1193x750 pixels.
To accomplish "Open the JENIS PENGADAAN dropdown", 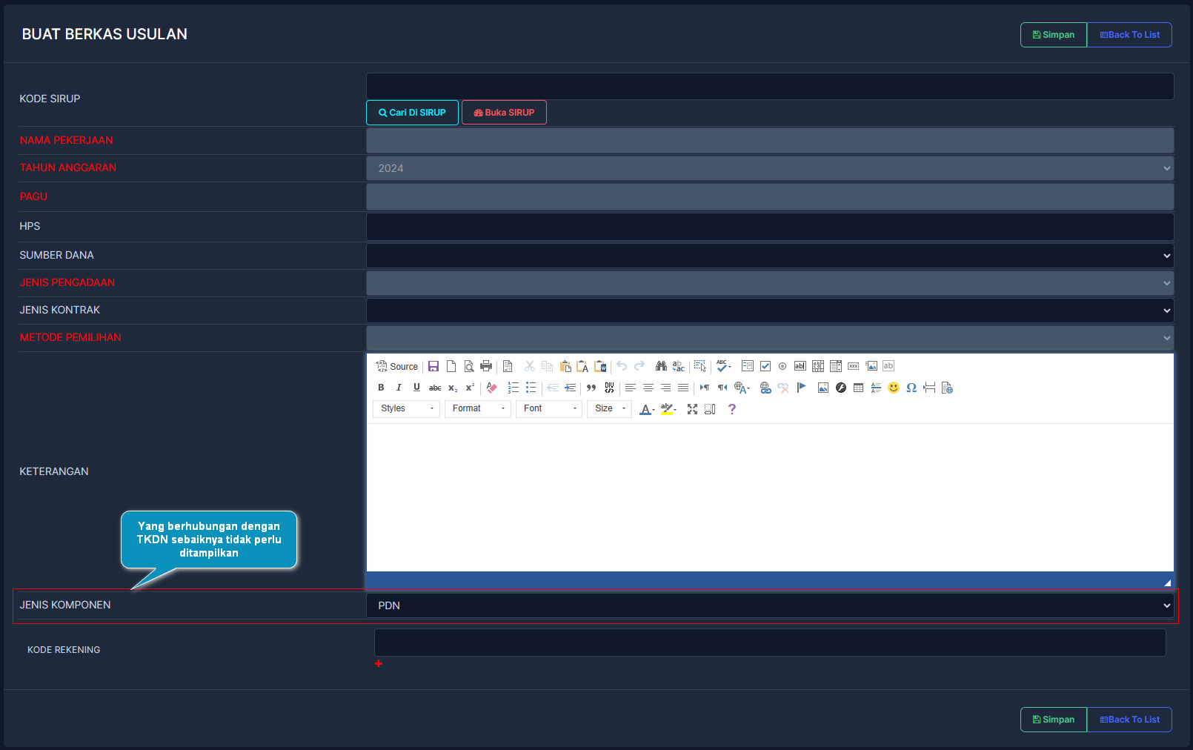I will pos(770,283).
